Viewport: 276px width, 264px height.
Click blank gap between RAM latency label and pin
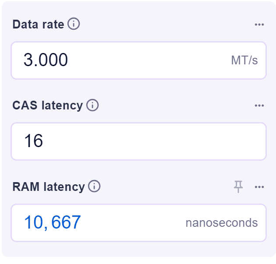click(167, 187)
